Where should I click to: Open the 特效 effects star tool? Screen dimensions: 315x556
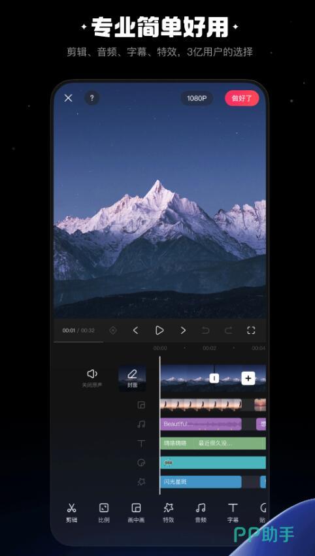[x=168, y=512]
